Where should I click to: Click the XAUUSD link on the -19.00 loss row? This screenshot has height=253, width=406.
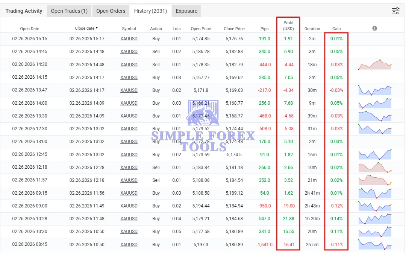pos(129,206)
